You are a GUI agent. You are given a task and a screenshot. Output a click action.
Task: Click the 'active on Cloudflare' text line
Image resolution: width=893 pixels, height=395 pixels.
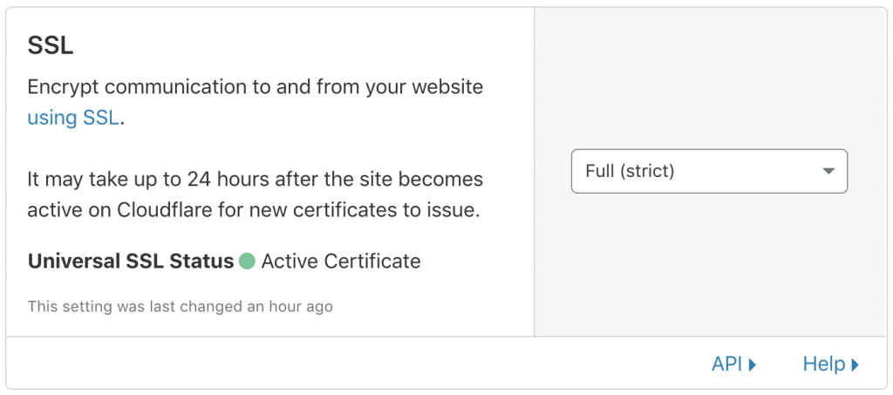[x=254, y=211]
